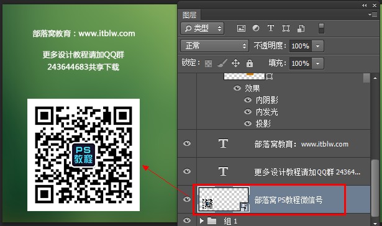The image size is (382, 226).
Task: Filter layers by adjustment layer icon
Action: pyautogui.click(x=256, y=29)
